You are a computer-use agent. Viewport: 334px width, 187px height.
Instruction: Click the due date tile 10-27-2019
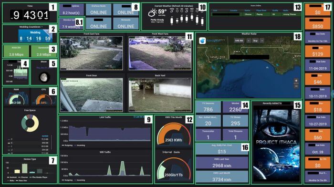(x=318, y=121)
